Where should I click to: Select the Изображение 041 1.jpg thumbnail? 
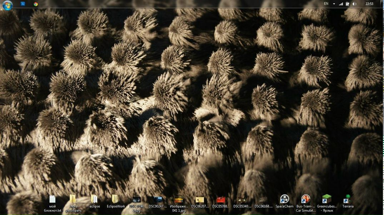pos(179,200)
